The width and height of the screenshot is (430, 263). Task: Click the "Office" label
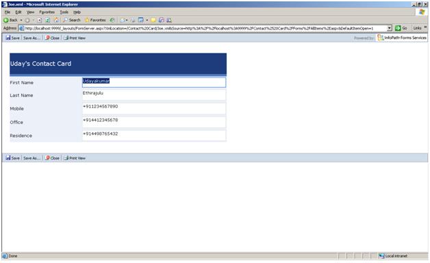[16, 123]
